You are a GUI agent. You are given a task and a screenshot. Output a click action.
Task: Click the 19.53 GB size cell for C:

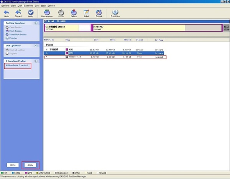pyautogui.click(x=94, y=50)
